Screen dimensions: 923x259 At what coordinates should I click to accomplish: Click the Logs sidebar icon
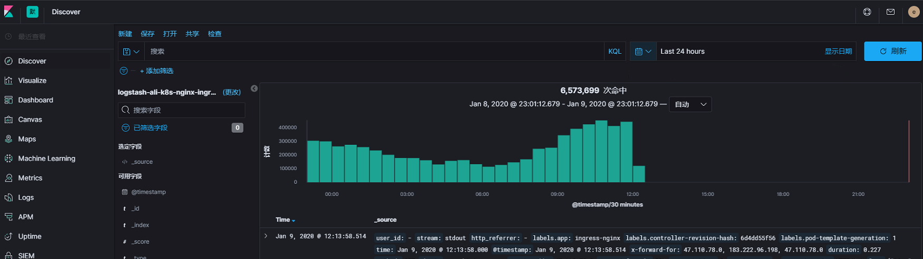coord(8,197)
